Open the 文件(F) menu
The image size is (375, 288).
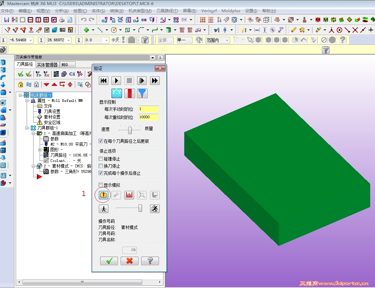click(x=7, y=11)
